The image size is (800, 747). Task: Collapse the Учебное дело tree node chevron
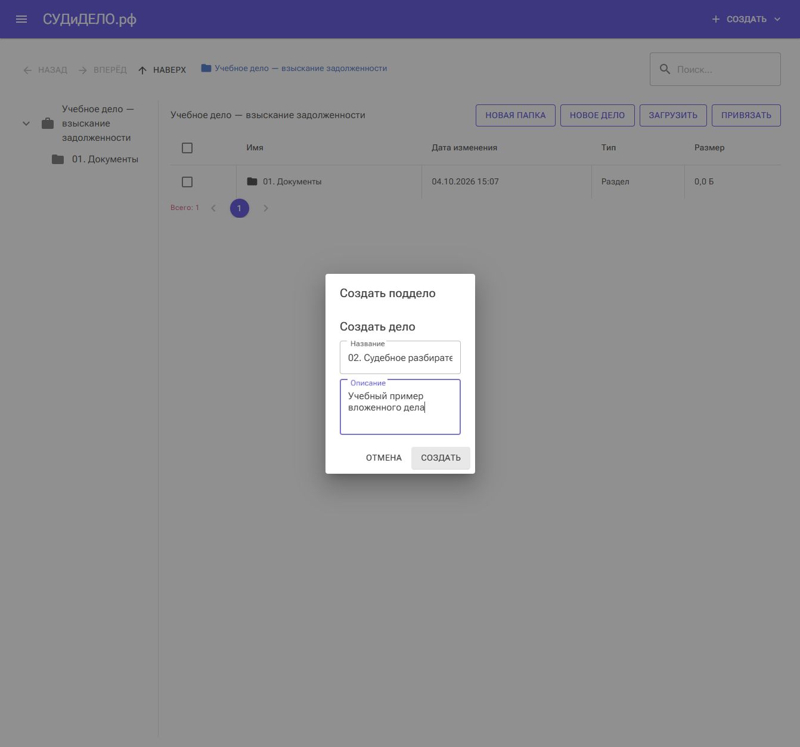(x=26, y=124)
